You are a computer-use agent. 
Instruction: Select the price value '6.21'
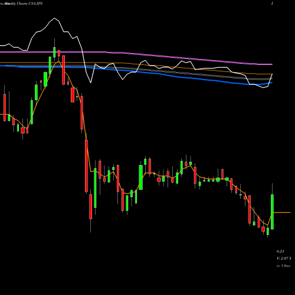pyautogui.click(x=280, y=251)
